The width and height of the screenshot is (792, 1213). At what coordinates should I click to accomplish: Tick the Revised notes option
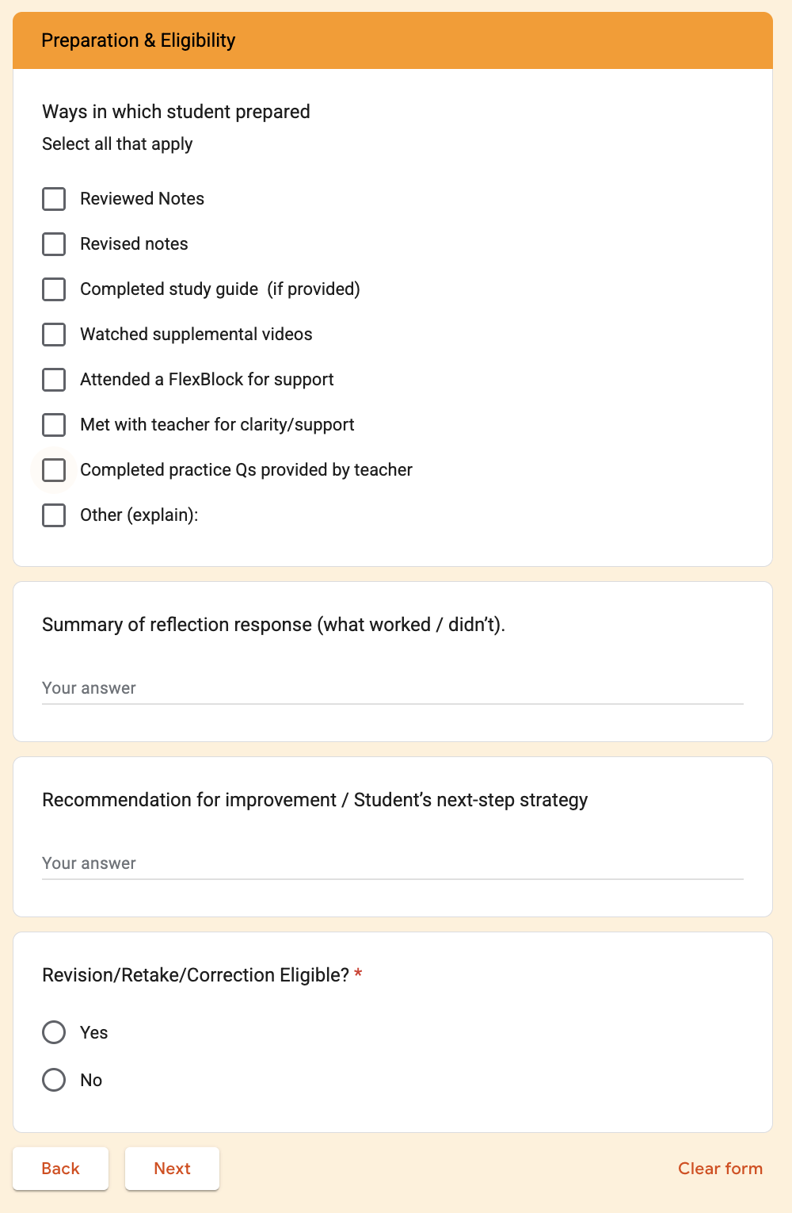click(54, 244)
